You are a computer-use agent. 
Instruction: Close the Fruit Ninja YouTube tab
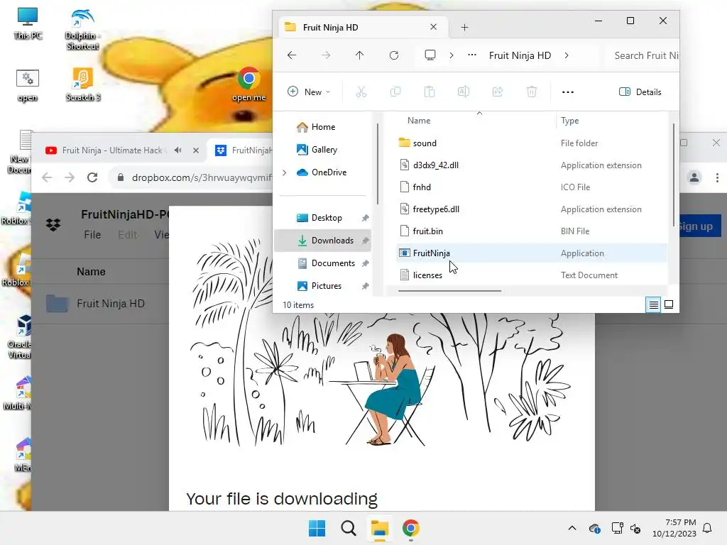pos(196,150)
